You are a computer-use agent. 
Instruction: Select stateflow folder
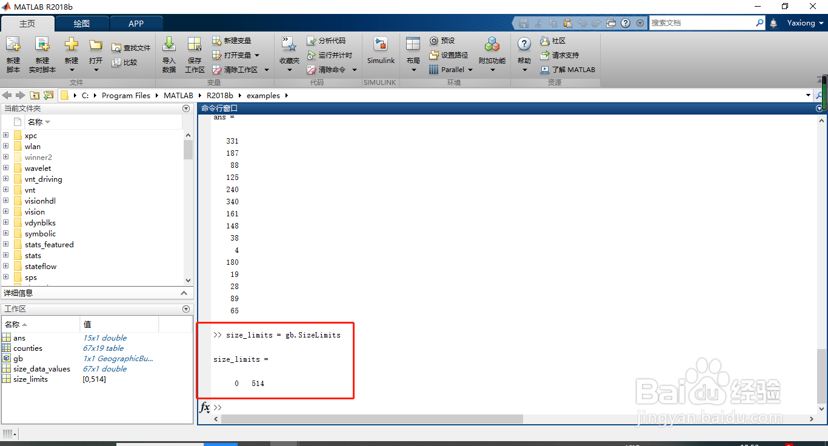[x=41, y=267]
